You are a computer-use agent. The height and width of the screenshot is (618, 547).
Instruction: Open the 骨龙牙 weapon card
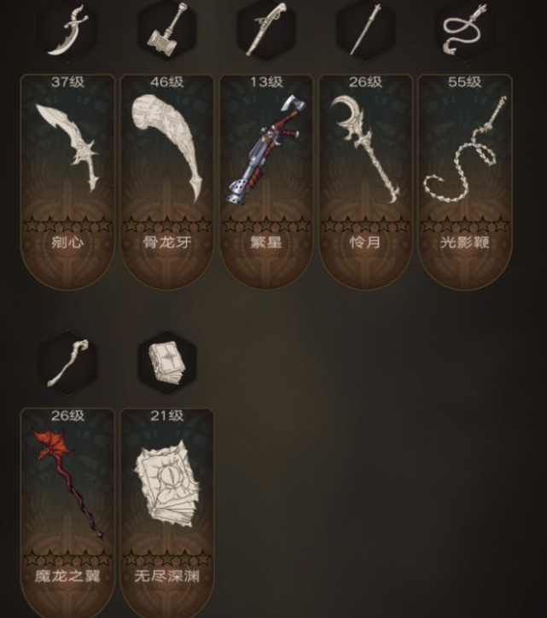pyautogui.click(x=167, y=182)
